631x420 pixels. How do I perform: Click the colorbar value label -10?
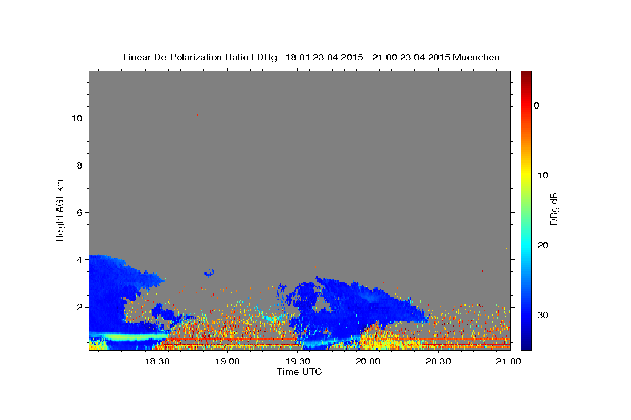542,175
